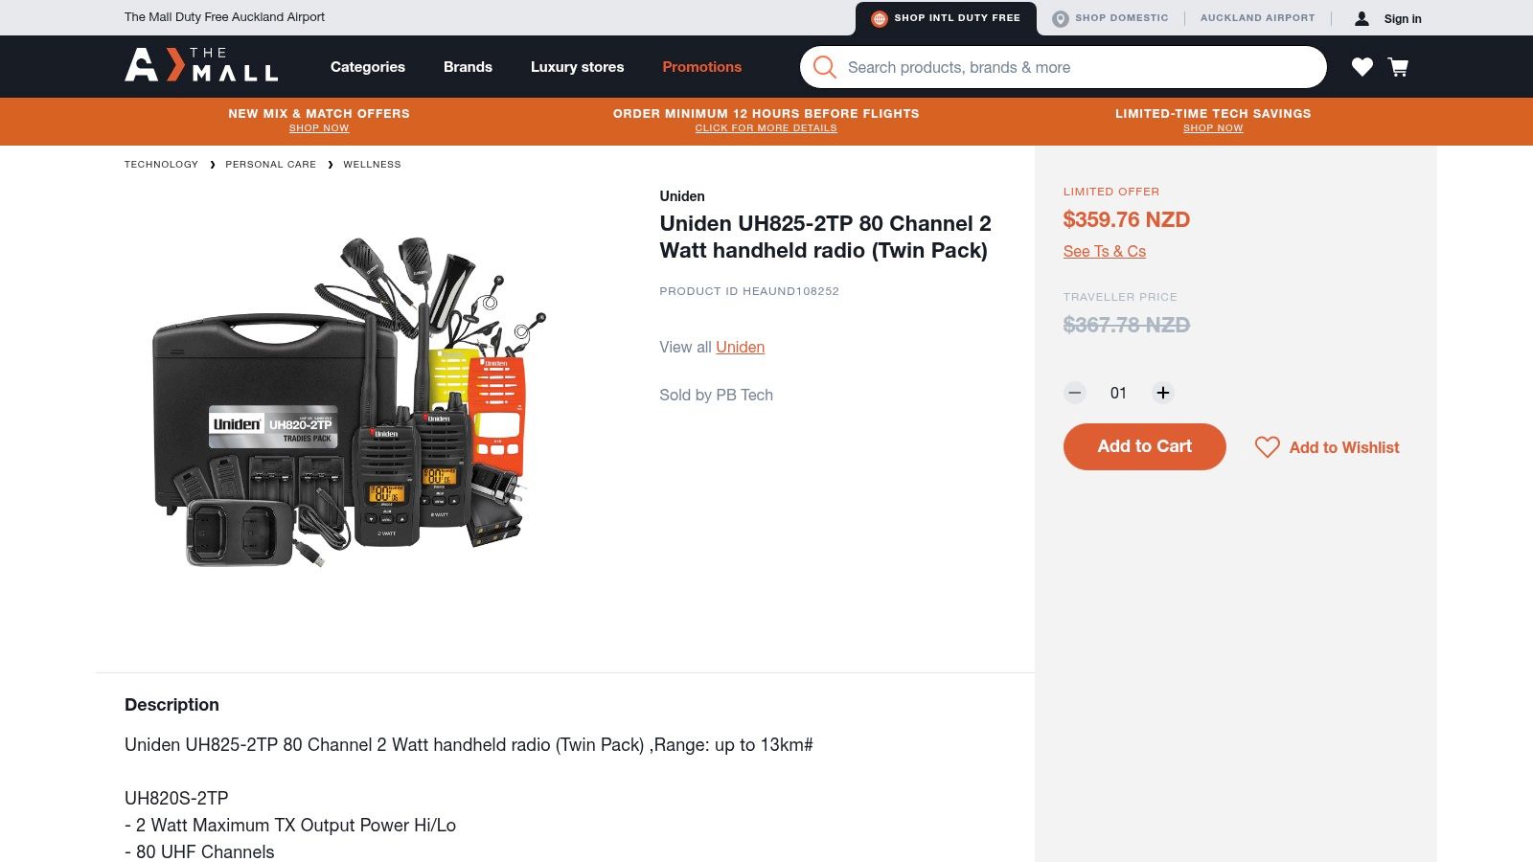Viewport: 1533px width, 862px height.
Task: Click Add to Wishlist text
Action: coord(1343,447)
